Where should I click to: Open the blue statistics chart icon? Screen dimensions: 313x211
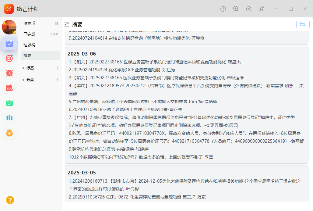pos(9,118)
